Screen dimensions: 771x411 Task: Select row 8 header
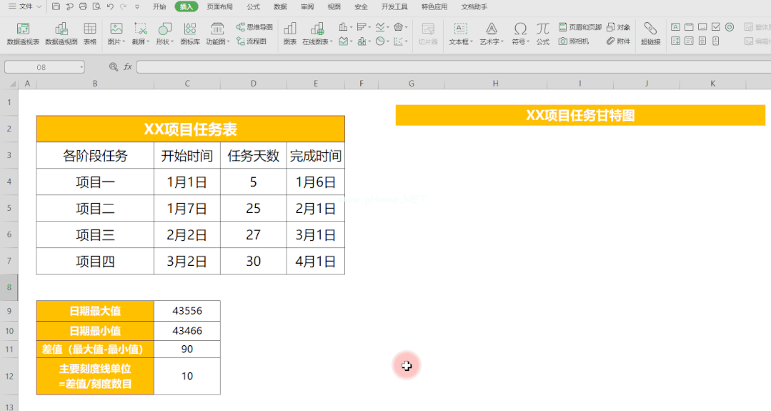[x=9, y=287]
